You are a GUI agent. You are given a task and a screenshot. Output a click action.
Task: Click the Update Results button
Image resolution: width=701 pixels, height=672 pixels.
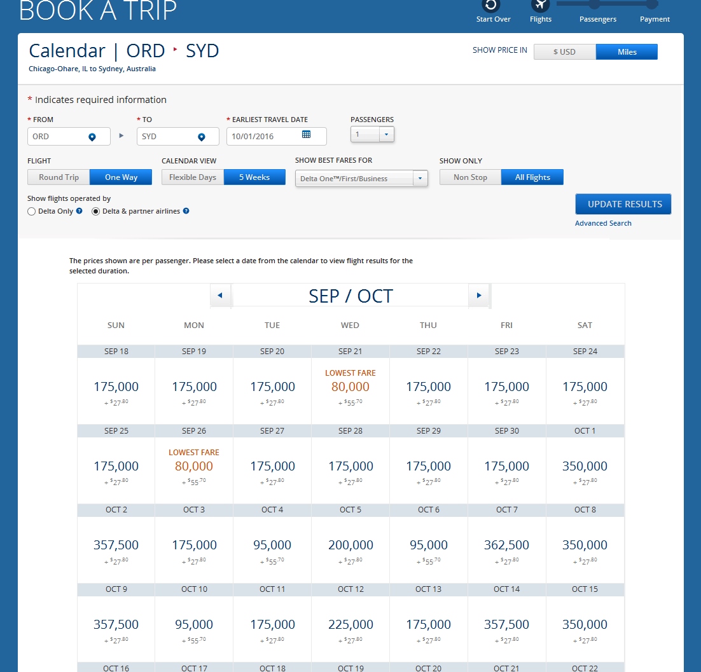[x=623, y=204]
